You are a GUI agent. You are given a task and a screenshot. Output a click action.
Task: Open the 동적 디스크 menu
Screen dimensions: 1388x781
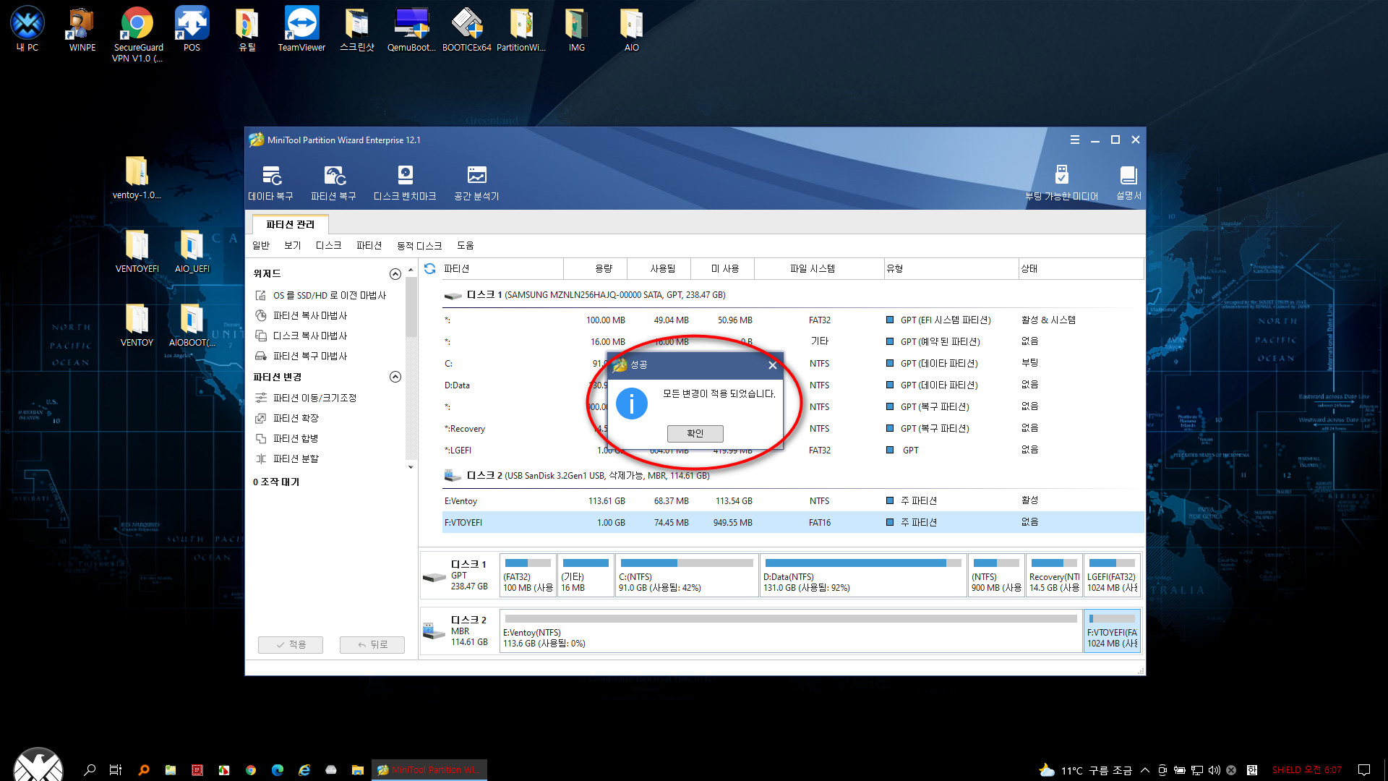(x=419, y=246)
